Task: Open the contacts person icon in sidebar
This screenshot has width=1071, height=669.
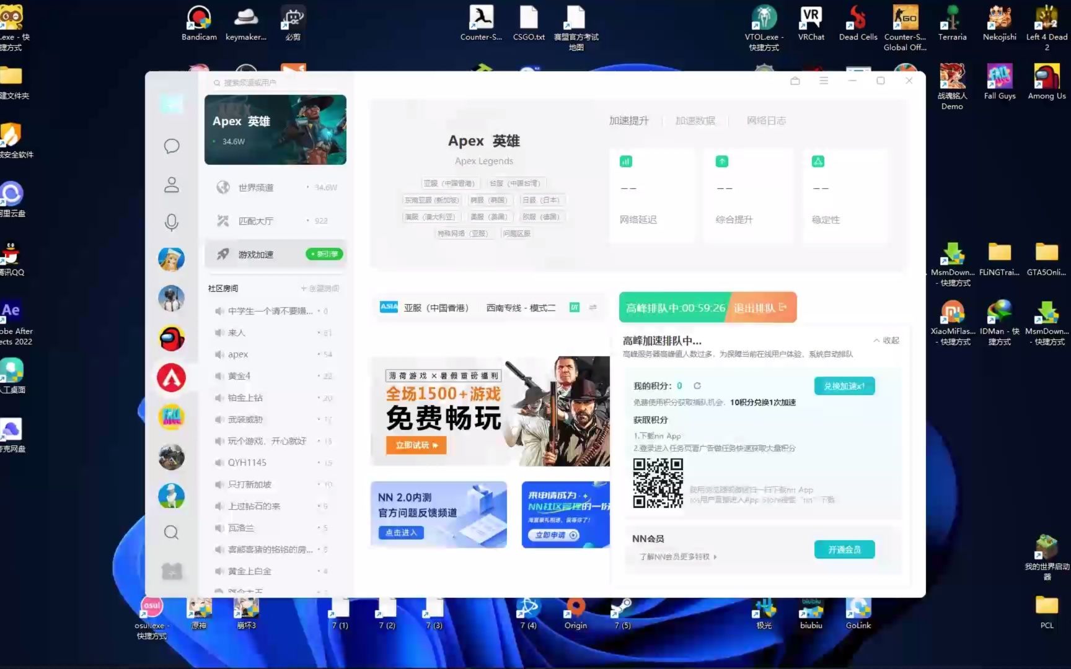Action: point(172,185)
